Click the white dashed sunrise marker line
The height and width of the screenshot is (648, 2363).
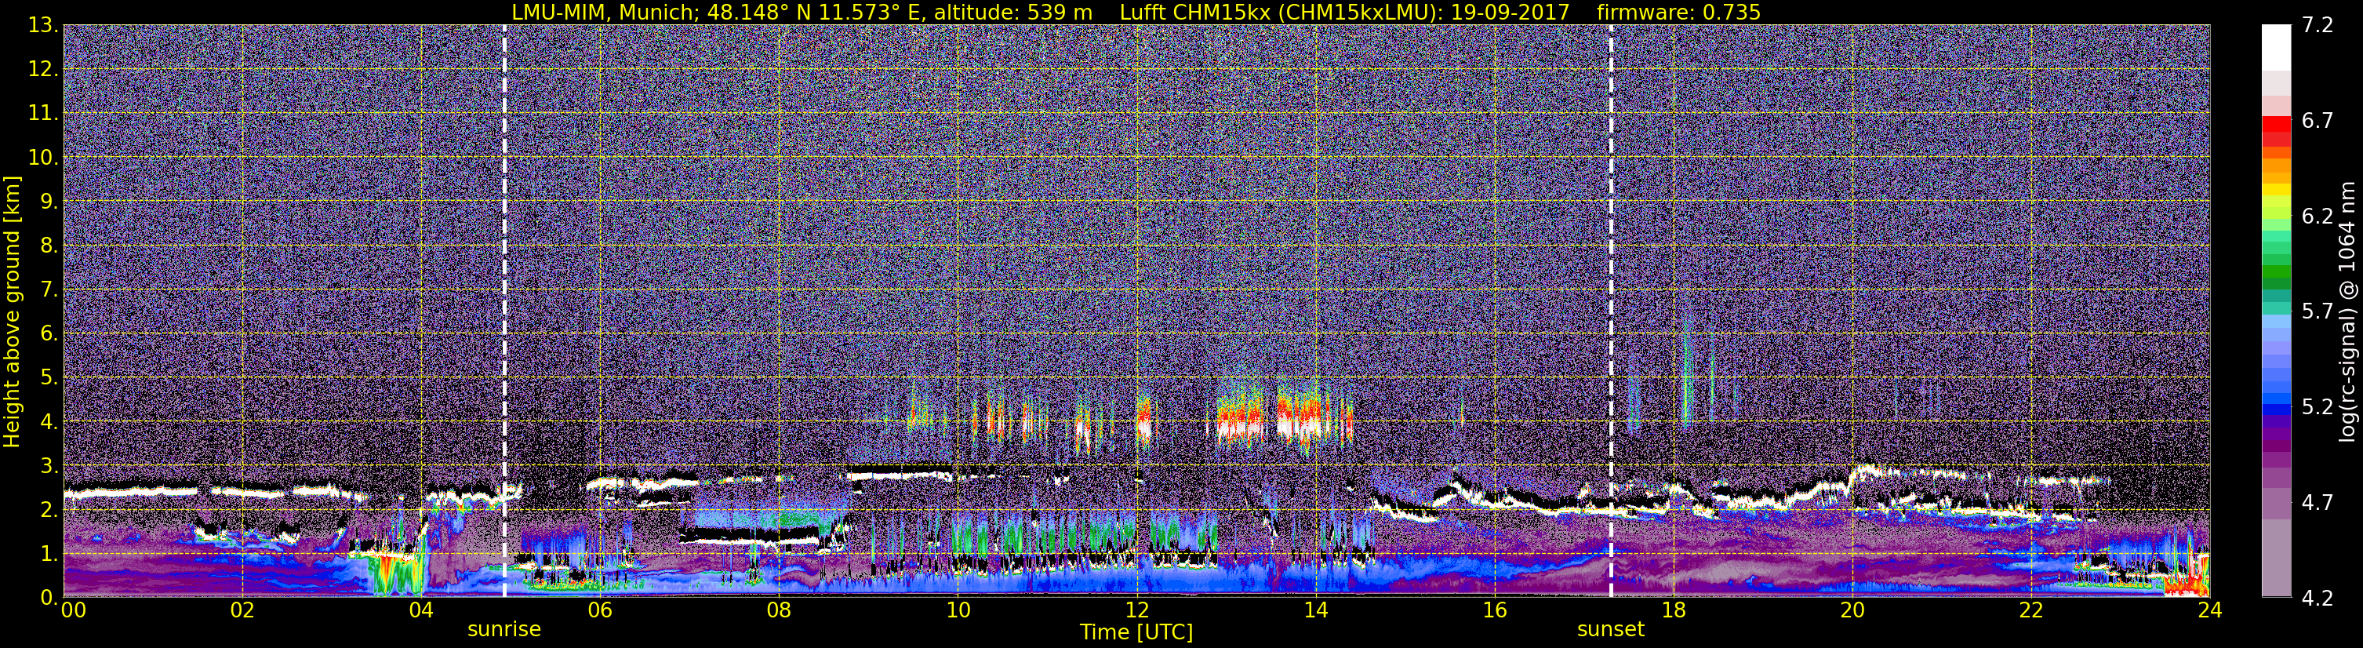(504, 310)
